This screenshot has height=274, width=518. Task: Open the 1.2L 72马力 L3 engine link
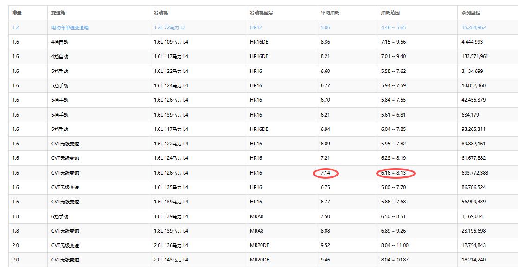pyautogui.click(x=169, y=27)
